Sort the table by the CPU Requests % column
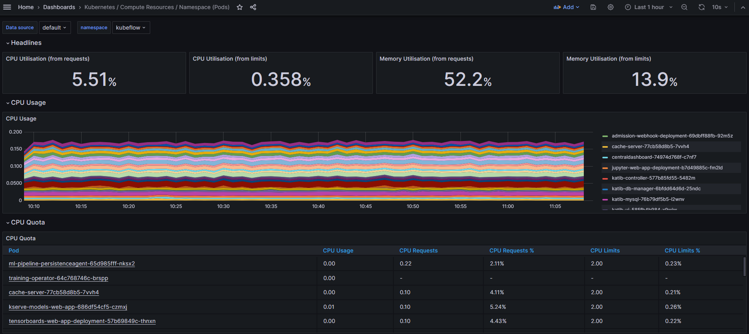749x334 pixels. [512, 250]
